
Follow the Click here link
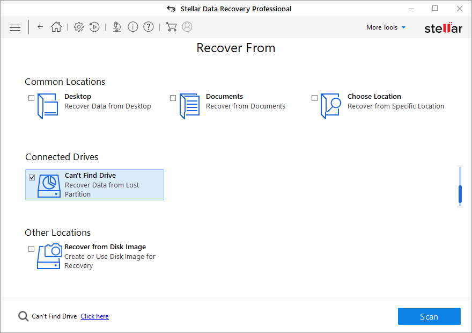[x=94, y=316]
